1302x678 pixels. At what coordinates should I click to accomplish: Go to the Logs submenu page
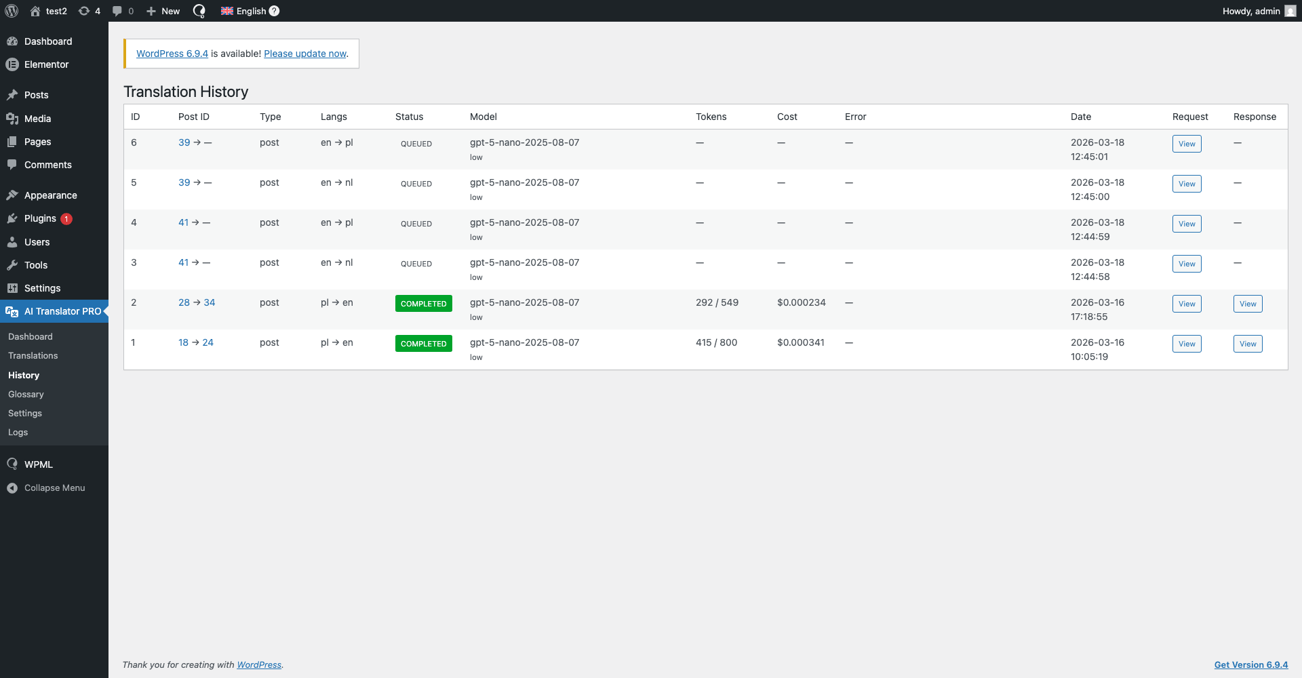coord(18,432)
